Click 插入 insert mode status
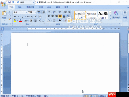The image size is (129, 97). point(46,96)
